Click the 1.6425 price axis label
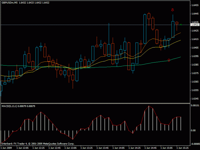The height and width of the screenshot is (150, 200). [195, 31]
